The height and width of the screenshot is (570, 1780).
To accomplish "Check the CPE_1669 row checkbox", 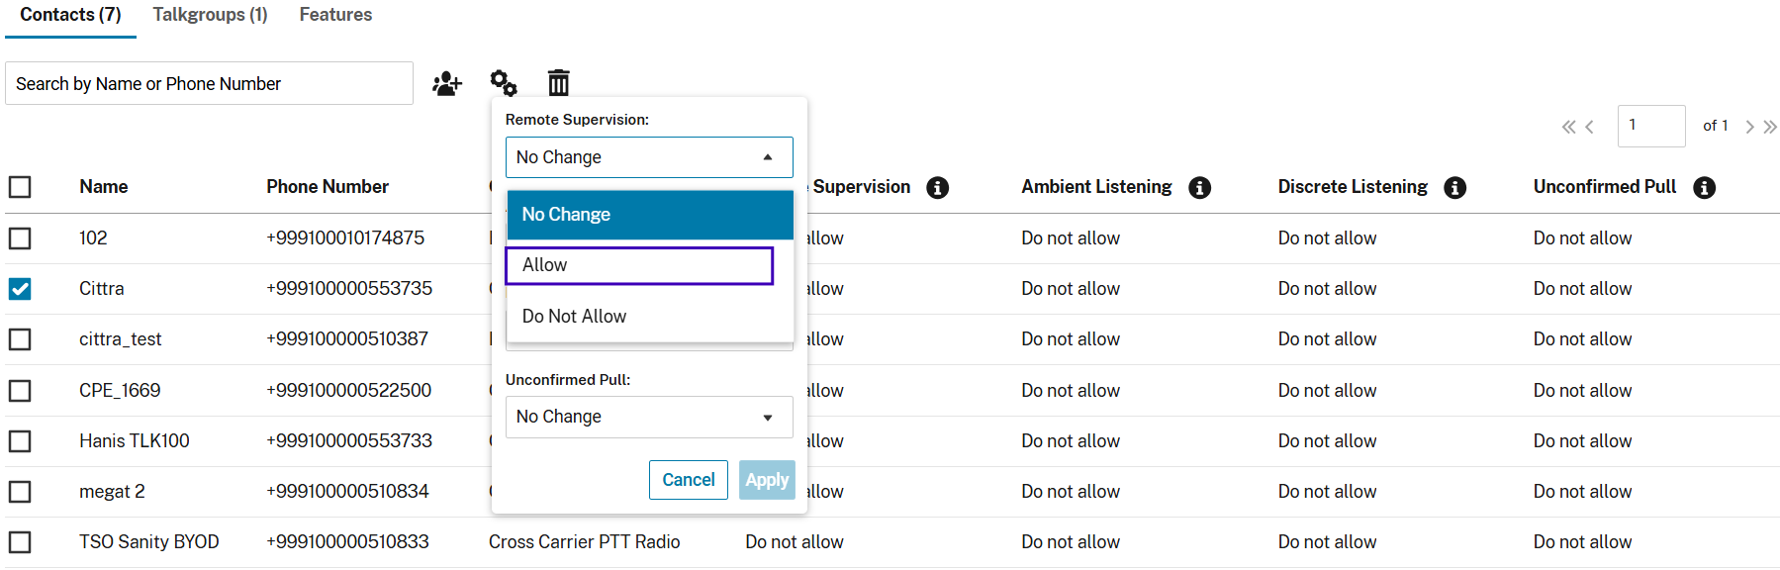I will [20, 391].
